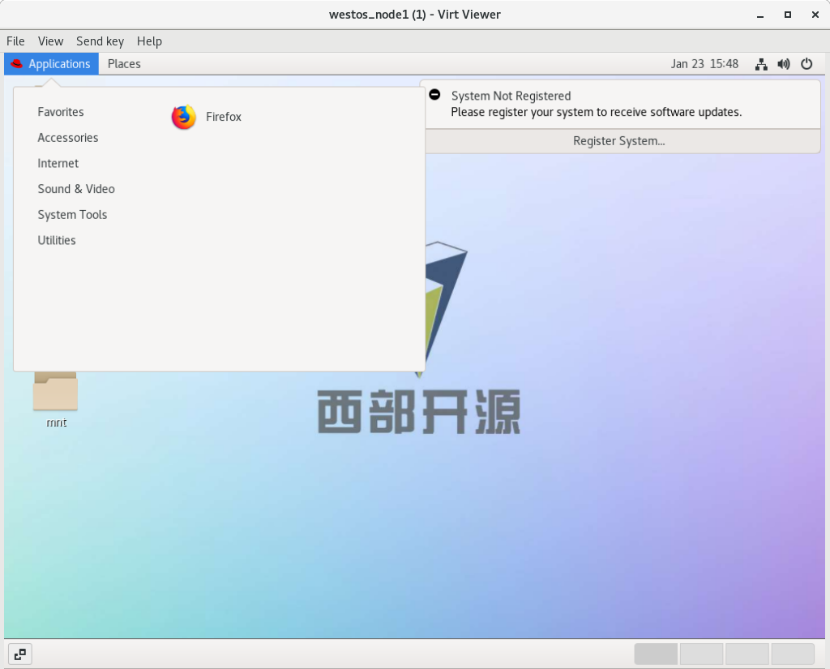830x669 pixels.
Task: Minimize the Virt Viewer window
Action: (760, 15)
